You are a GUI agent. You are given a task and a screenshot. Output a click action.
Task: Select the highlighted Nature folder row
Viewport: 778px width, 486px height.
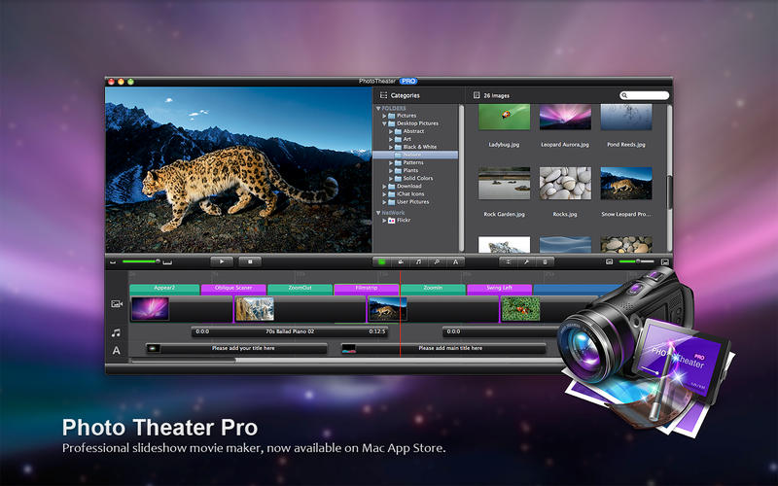[416, 155]
